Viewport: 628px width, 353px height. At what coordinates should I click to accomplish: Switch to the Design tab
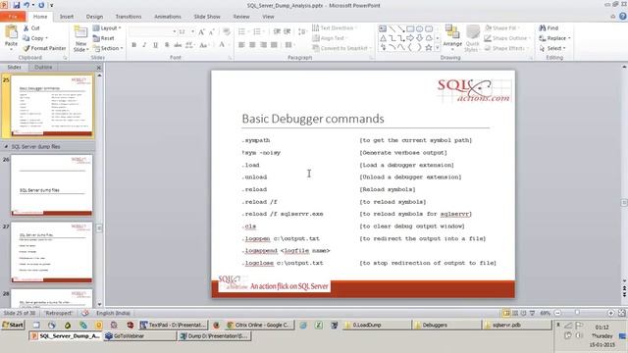pos(94,17)
